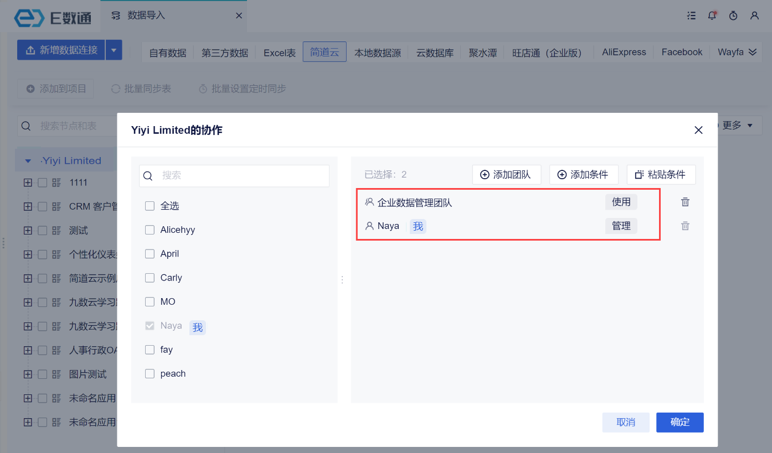Open the timer clock icon in header

[733, 15]
